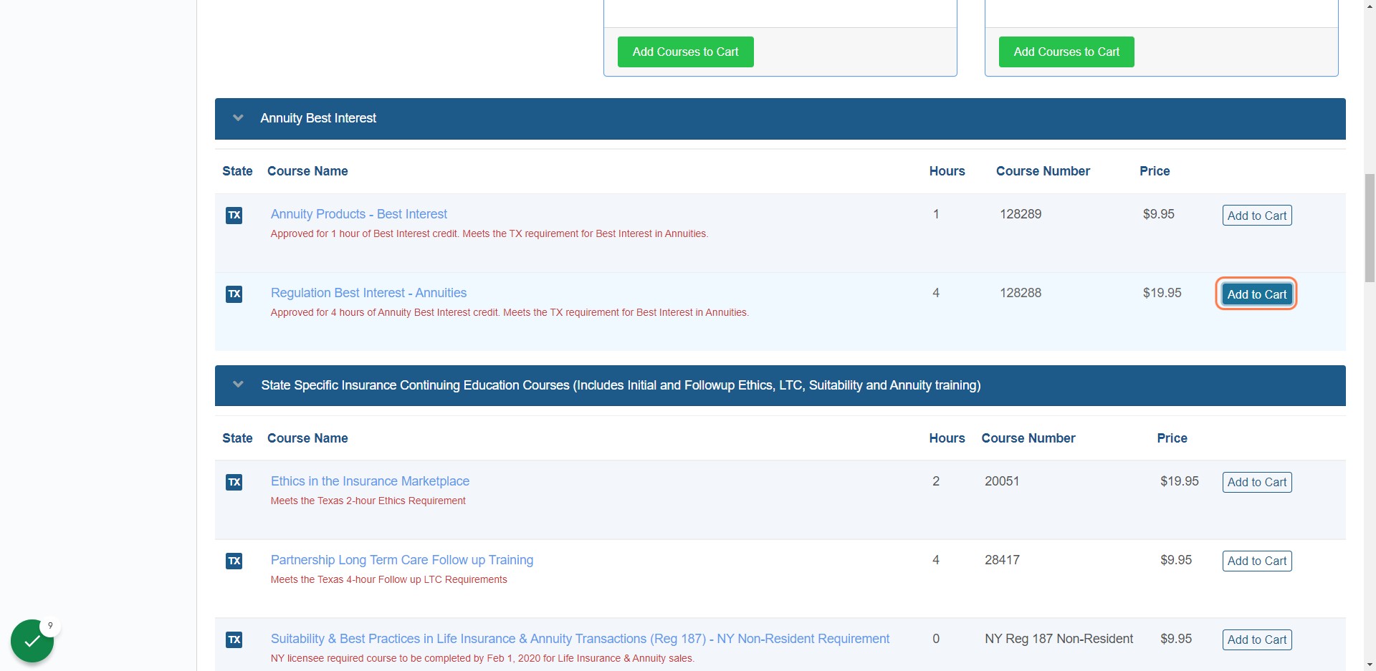Click the scrollbar down arrow

click(x=1370, y=665)
